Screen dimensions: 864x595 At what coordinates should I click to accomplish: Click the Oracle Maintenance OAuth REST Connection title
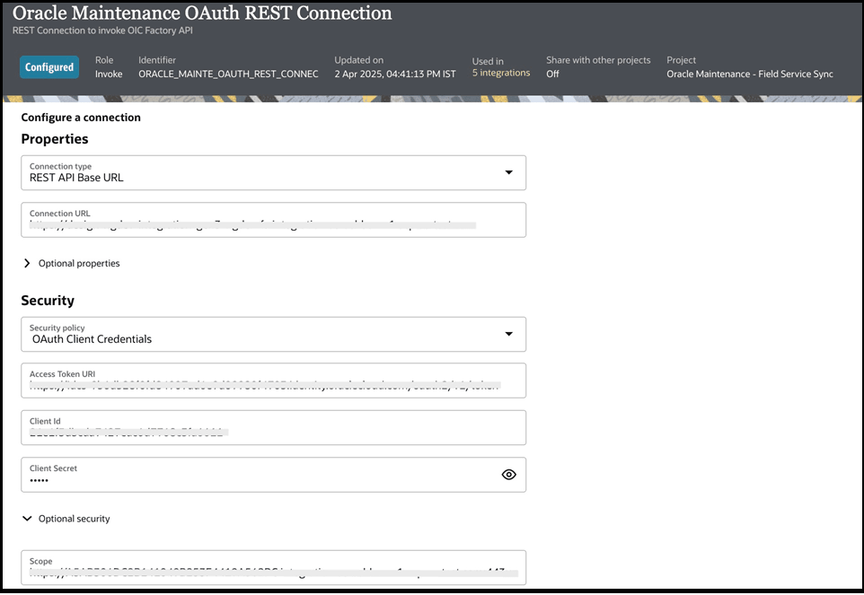202,13
